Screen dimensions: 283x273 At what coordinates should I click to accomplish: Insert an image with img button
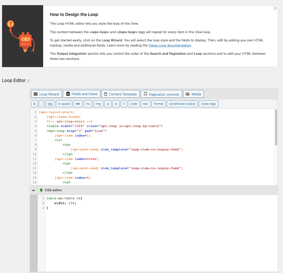pyautogui.click(x=98, y=104)
